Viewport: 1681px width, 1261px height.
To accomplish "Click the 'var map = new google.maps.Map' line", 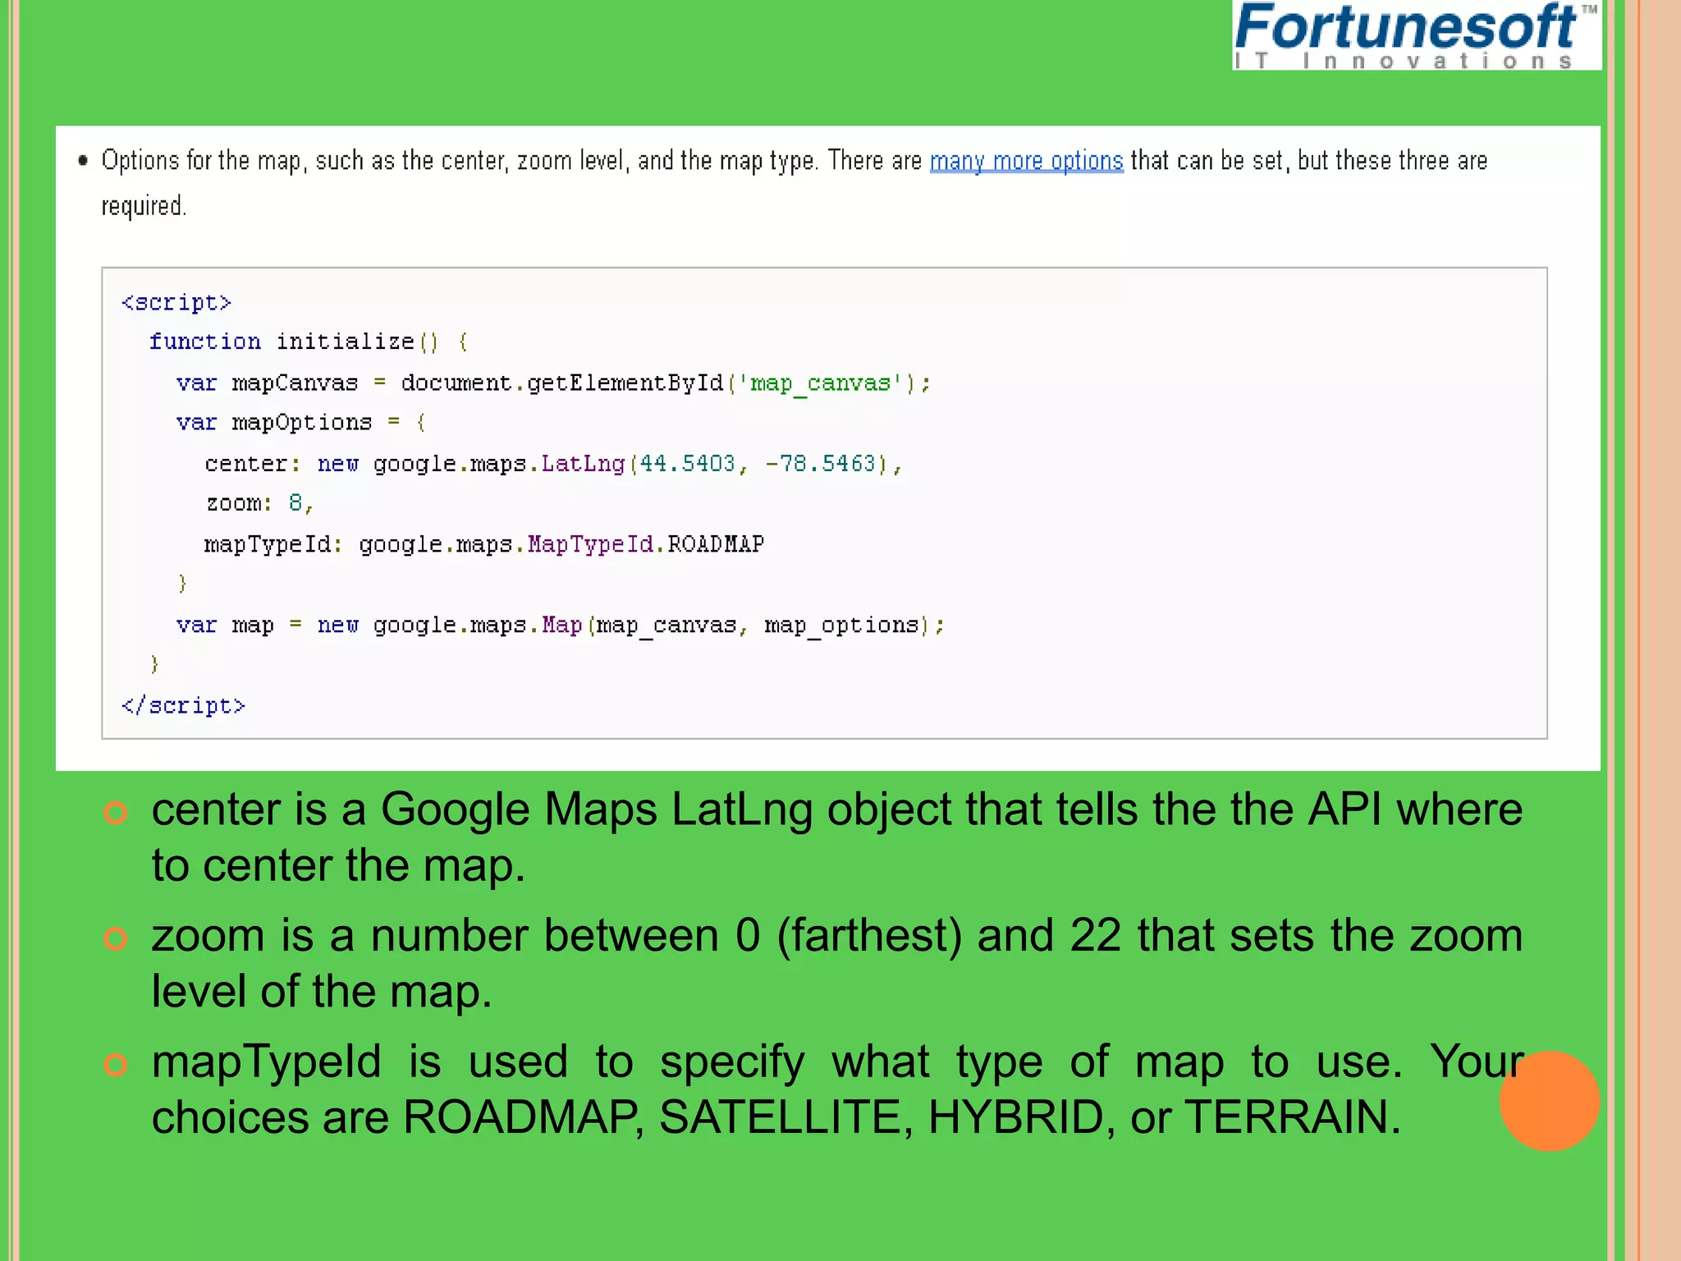I will [x=561, y=626].
